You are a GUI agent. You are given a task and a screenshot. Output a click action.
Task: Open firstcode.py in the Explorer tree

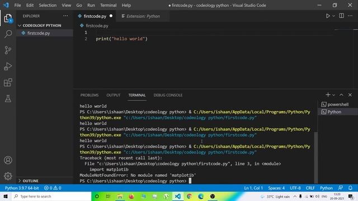tap(45, 33)
